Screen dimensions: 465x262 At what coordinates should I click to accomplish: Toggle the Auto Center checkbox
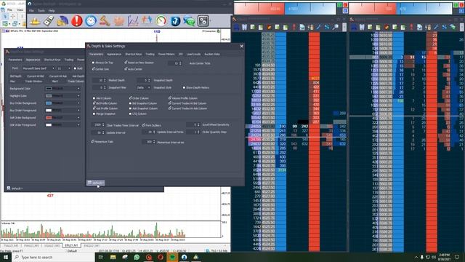click(x=126, y=69)
